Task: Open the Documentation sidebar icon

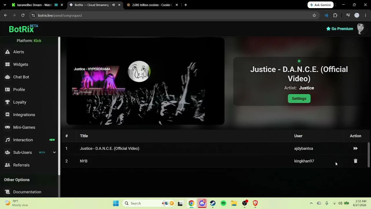Action: click(8, 192)
